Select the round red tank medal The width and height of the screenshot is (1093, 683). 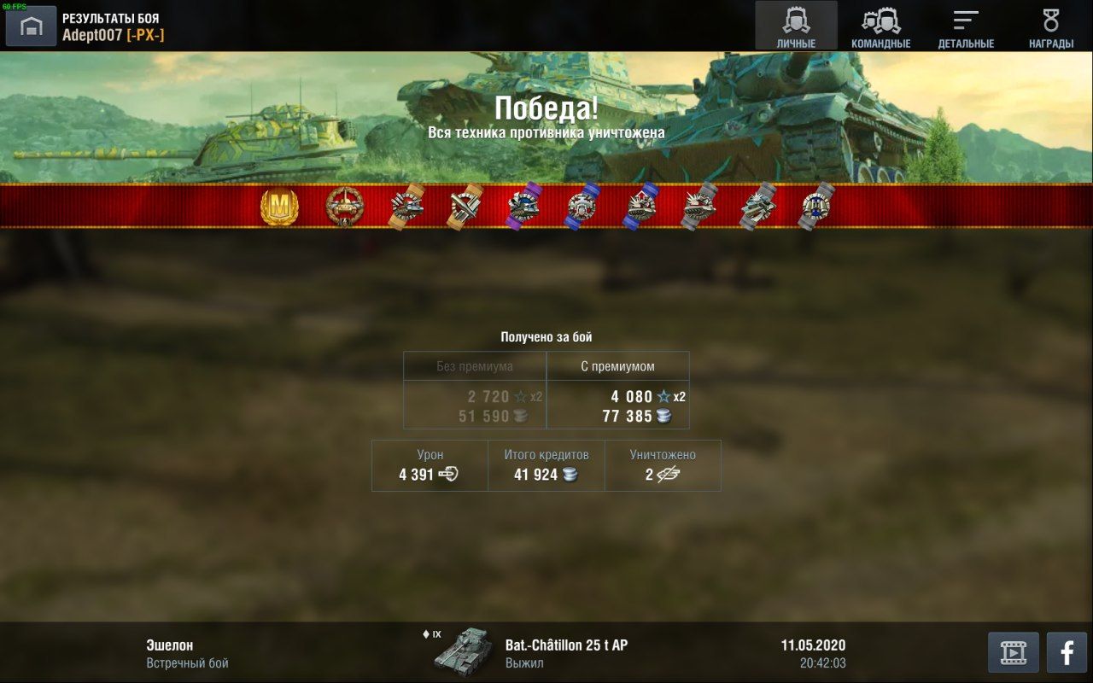point(345,207)
